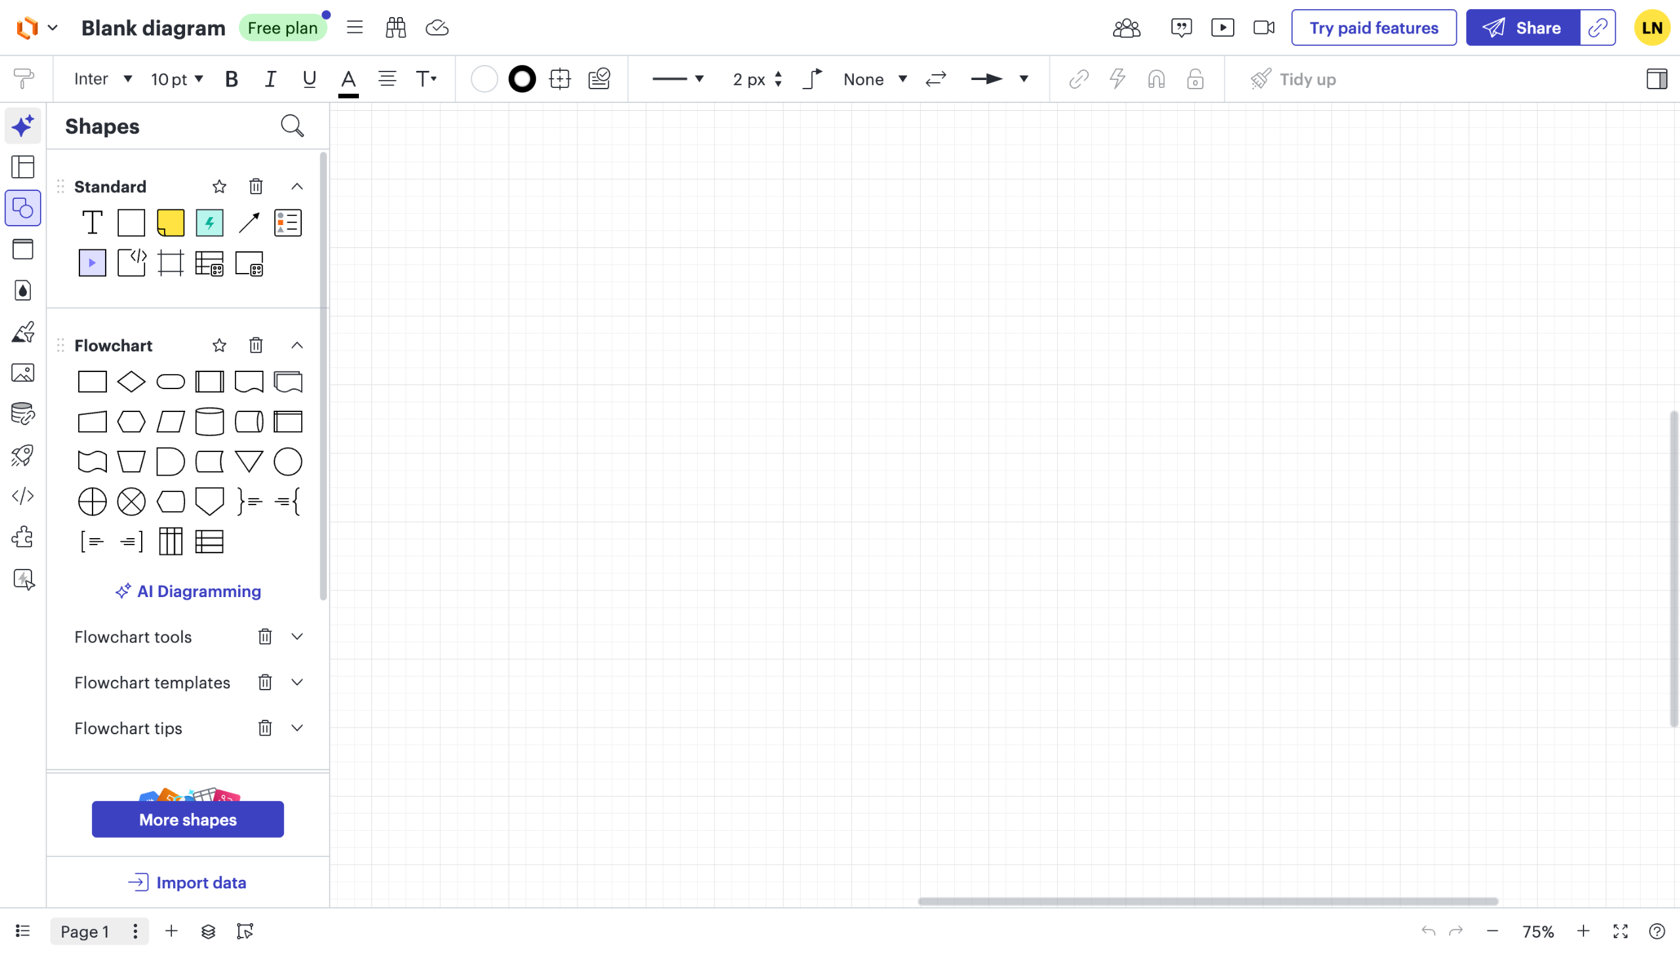Pick the yellow sticky note shape
The height and width of the screenshot is (954, 1680).
pyautogui.click(x=171, y=223)
